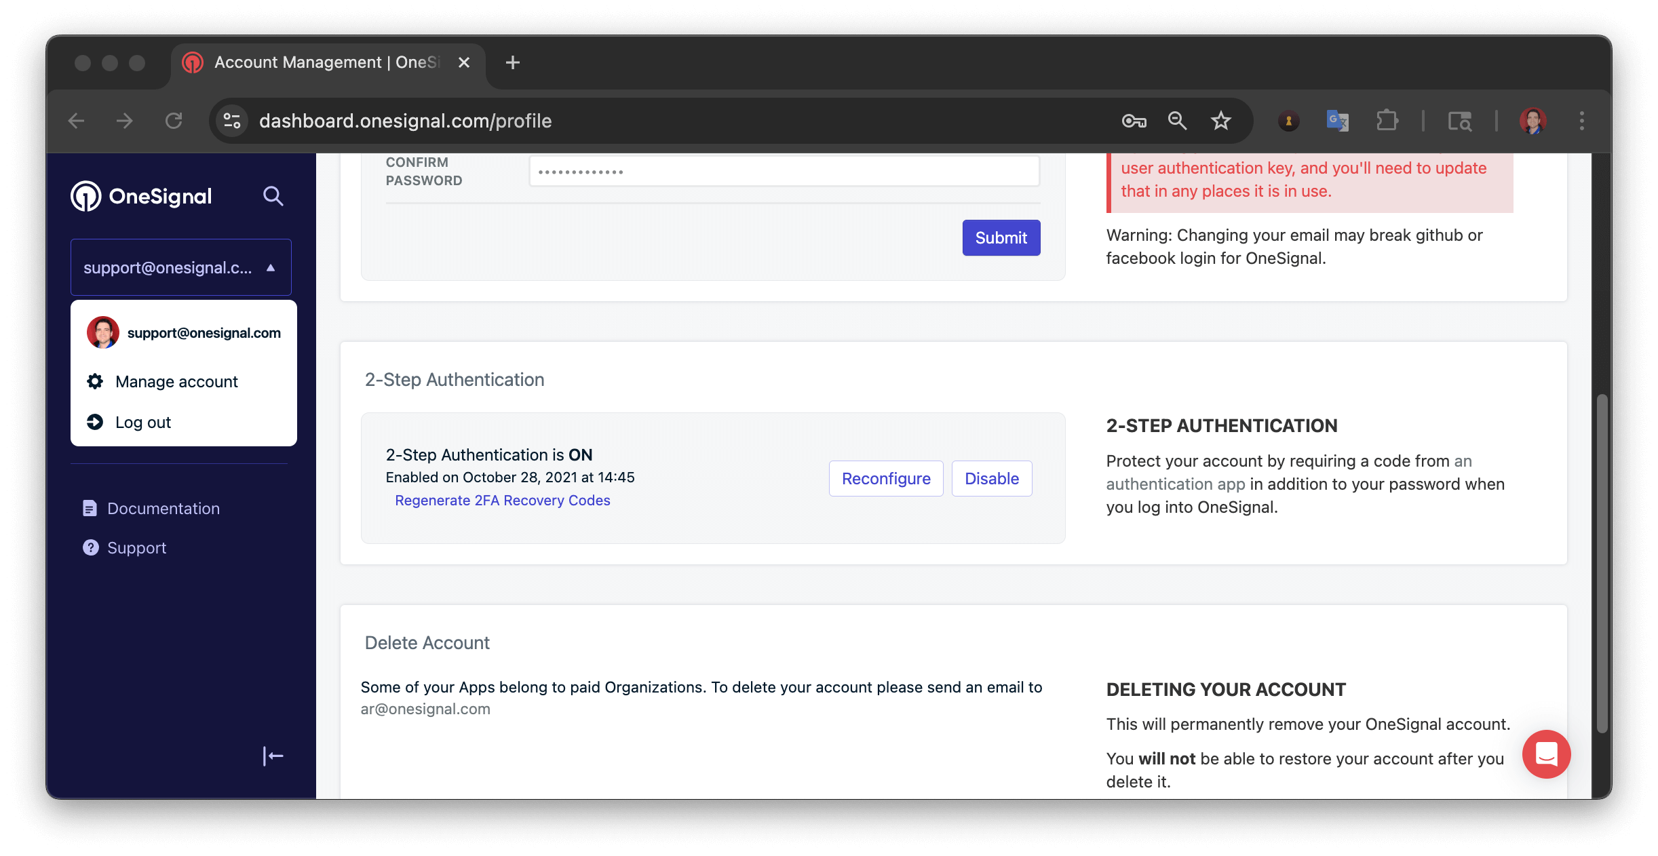Click the ar@onesignal.com email link

pos(425,709)
